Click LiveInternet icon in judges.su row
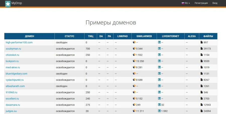 click(159, 111)
